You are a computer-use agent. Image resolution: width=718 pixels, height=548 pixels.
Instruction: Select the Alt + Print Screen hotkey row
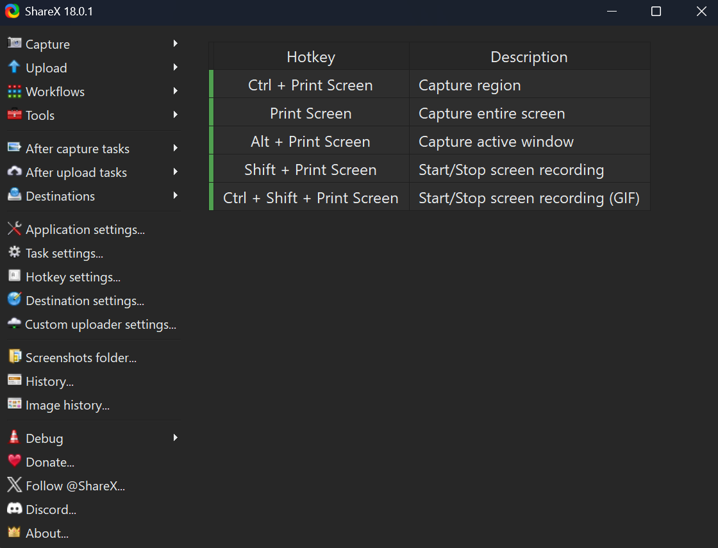[x=310, y=142]
